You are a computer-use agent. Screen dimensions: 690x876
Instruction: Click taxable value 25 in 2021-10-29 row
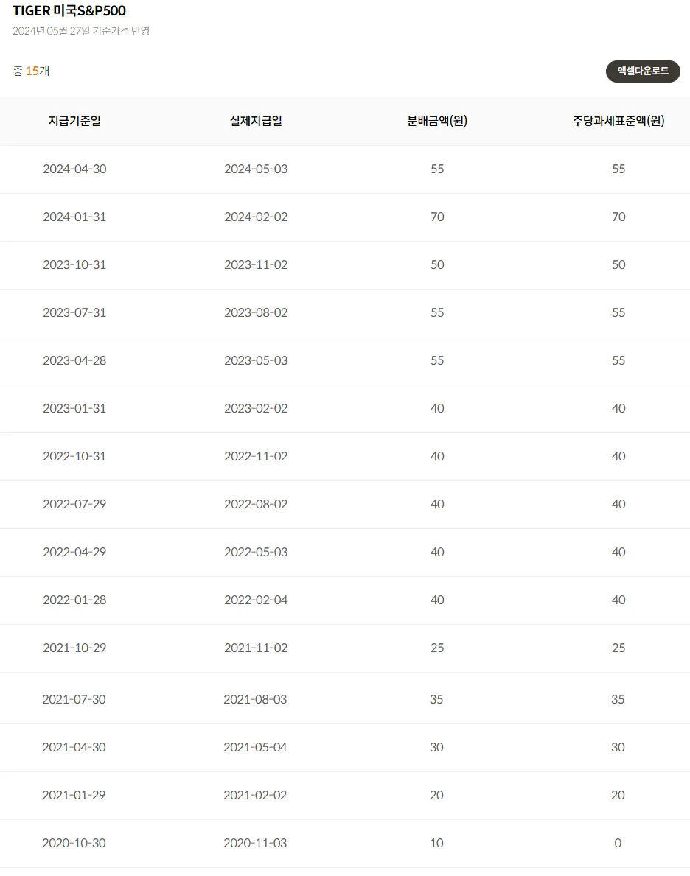[618, 648]
